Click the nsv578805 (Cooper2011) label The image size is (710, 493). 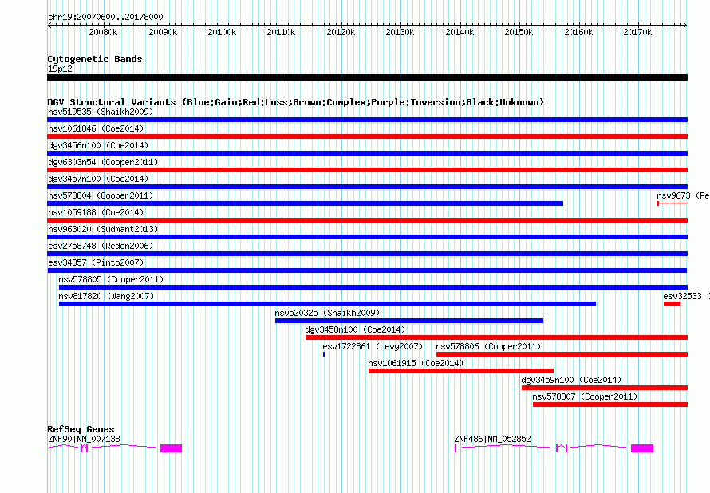point(111,279)
